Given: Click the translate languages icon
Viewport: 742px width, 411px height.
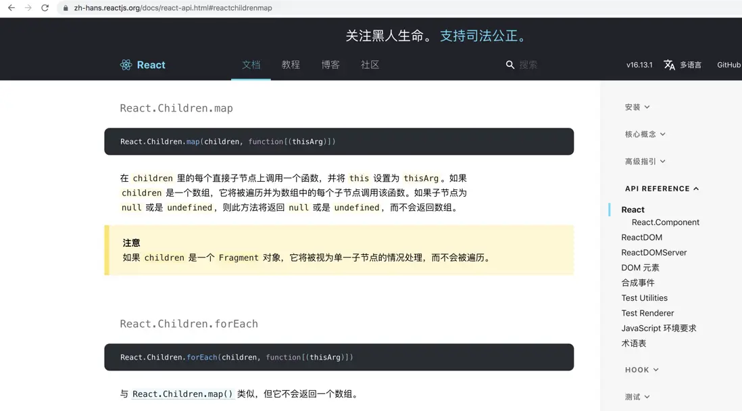Looking at the screenshot, I should pos(669,65).
